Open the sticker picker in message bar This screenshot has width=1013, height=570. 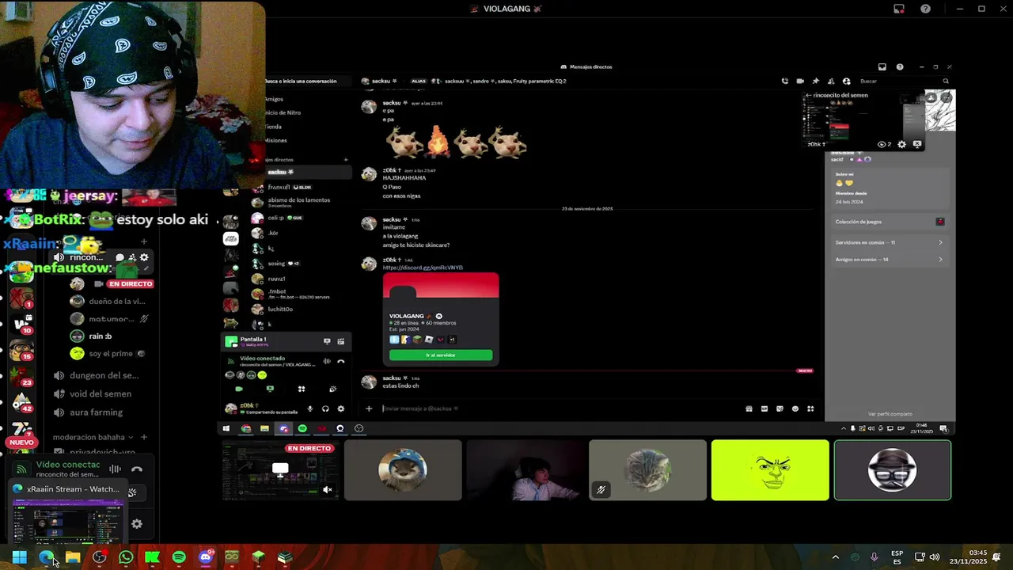pyautogui.click(x=780, y=408)
